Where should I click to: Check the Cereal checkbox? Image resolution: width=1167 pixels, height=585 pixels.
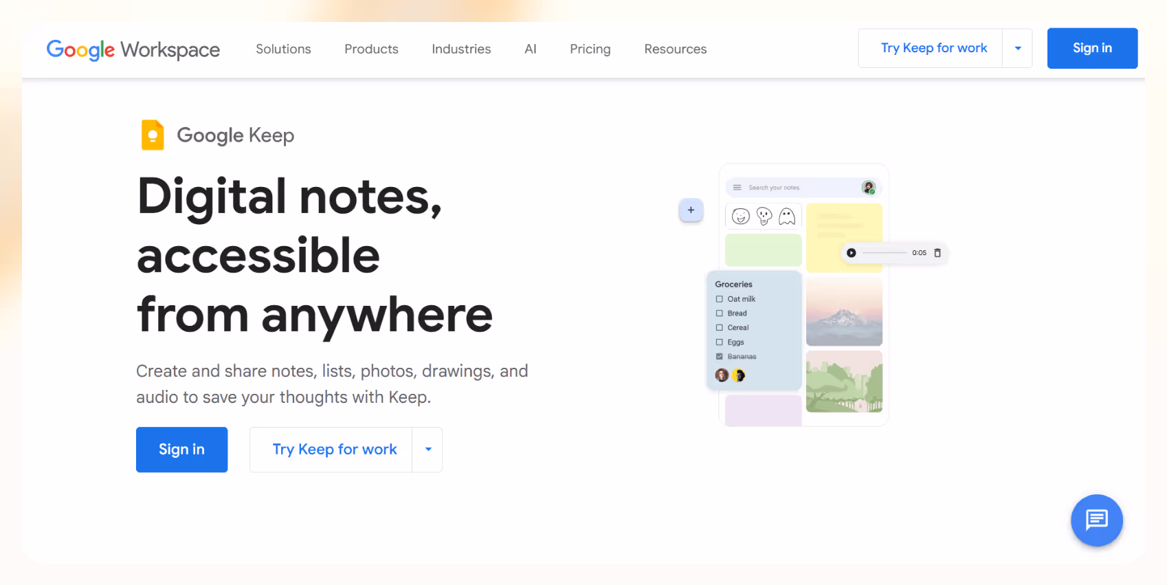720,328
